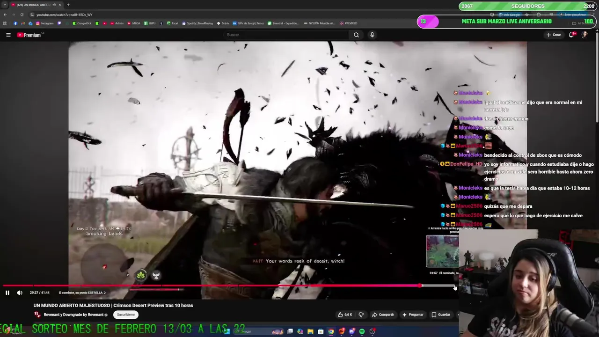The image size is (599, 337).
Task: Click the time display 29:27 / 41:44
Action: pos(39,293)
